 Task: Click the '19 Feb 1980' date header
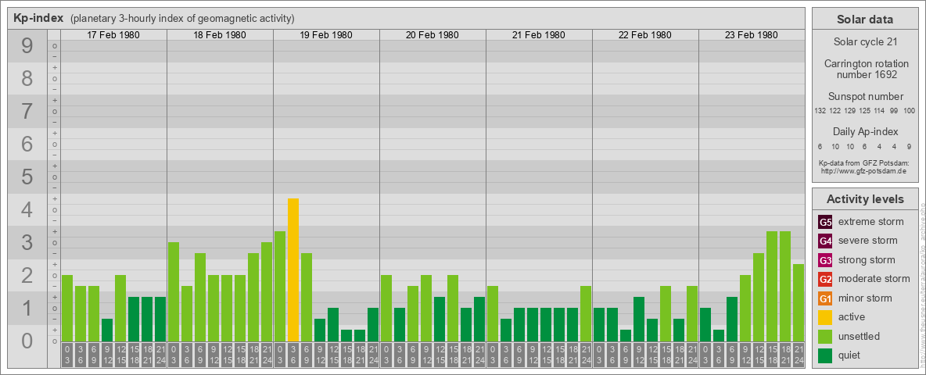click(326, 35)
